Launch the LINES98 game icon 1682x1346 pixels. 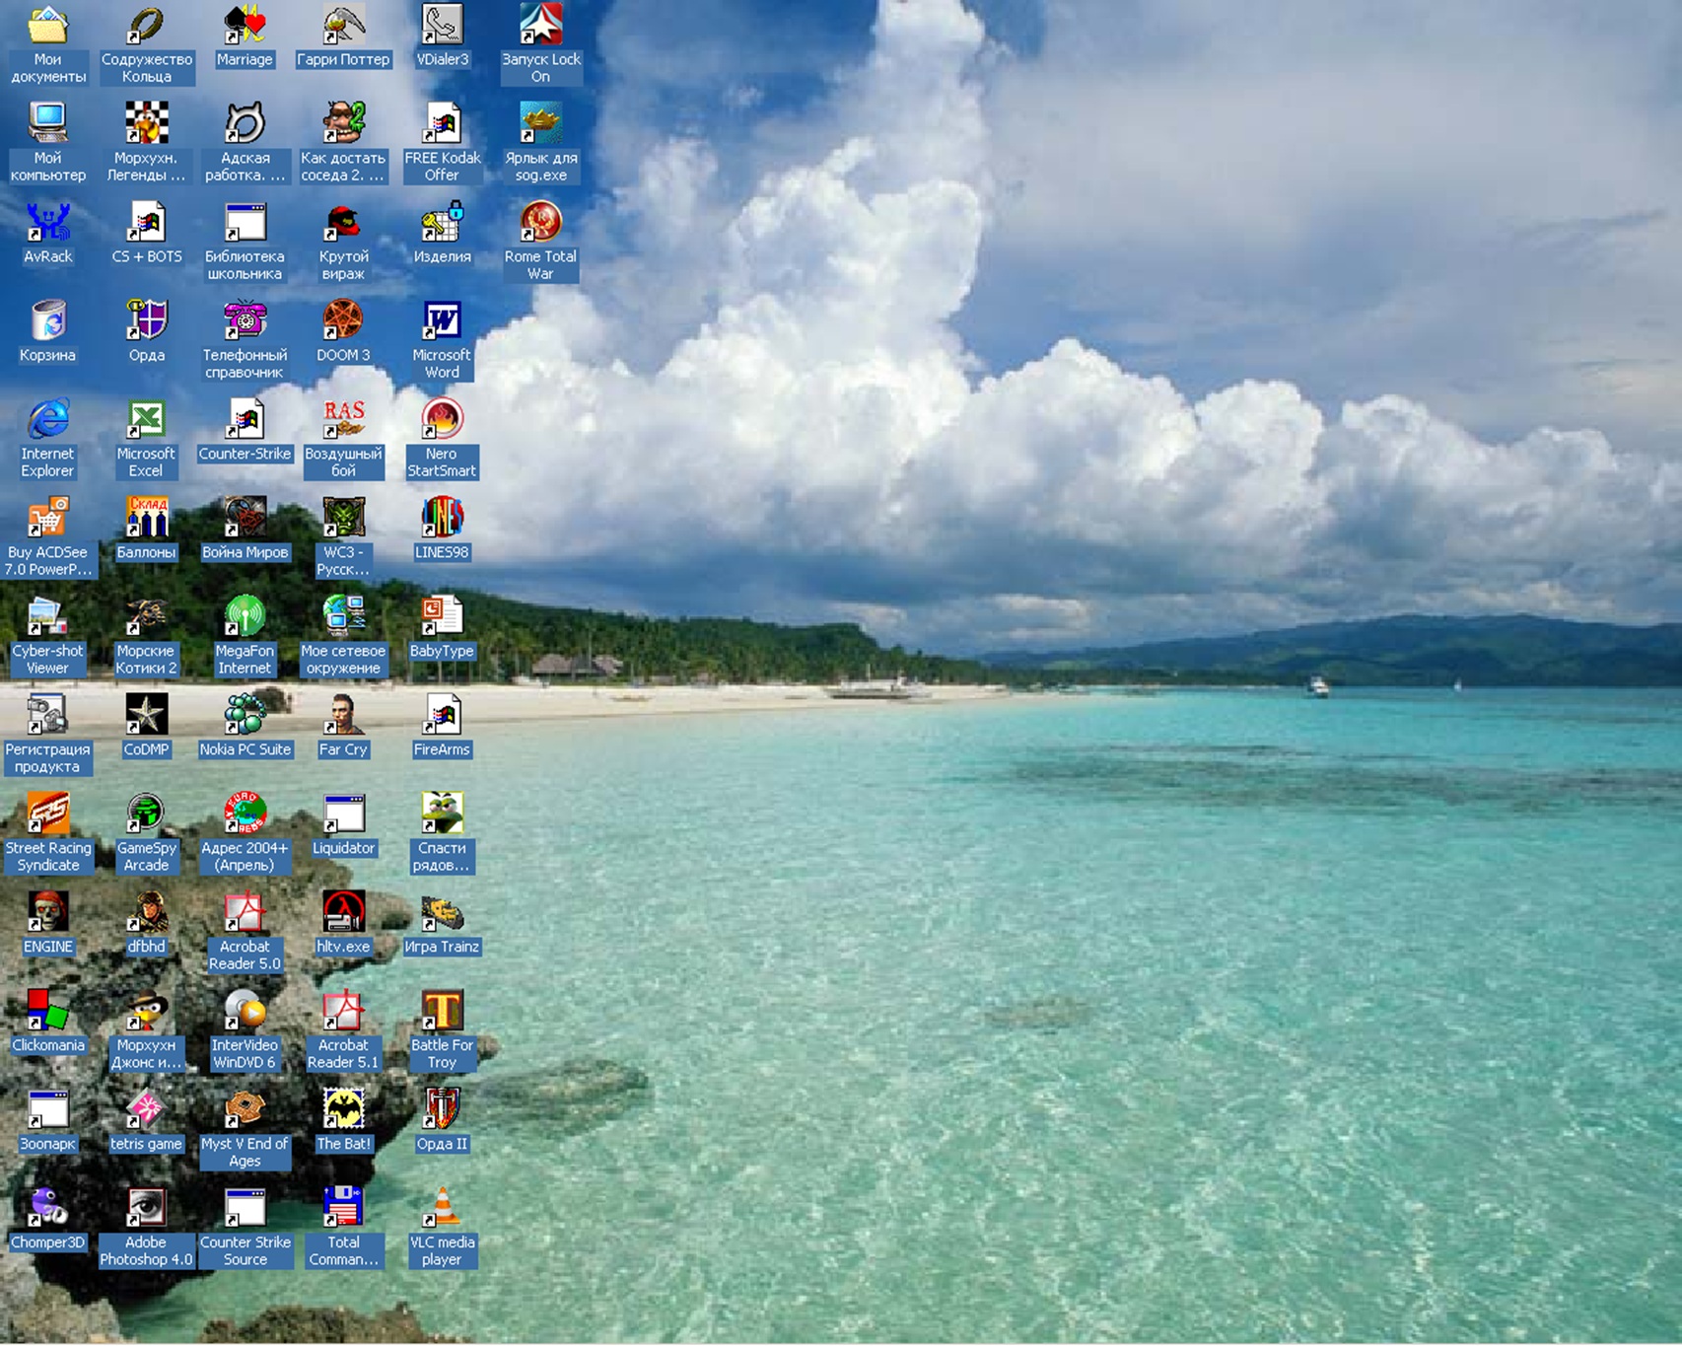click(x=442, y=518)
